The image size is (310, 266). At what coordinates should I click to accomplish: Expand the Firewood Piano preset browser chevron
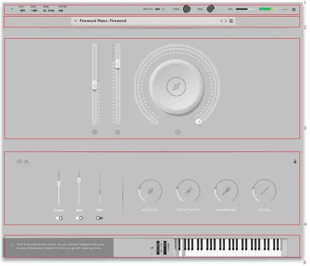click(x=75, y=21)
